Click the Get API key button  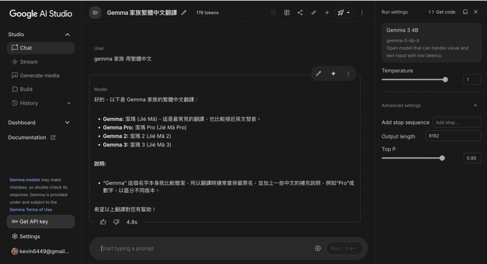pyautogui.click(x=41, y=222)
